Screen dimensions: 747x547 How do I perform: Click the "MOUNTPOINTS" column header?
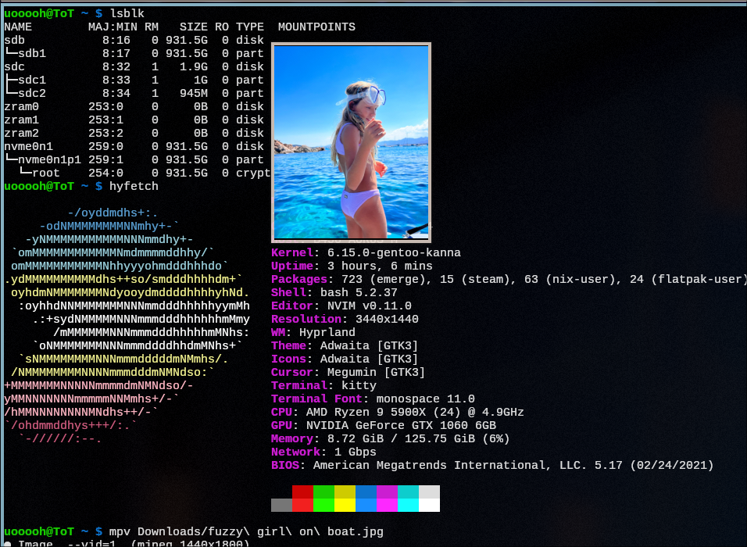[316, 27]
